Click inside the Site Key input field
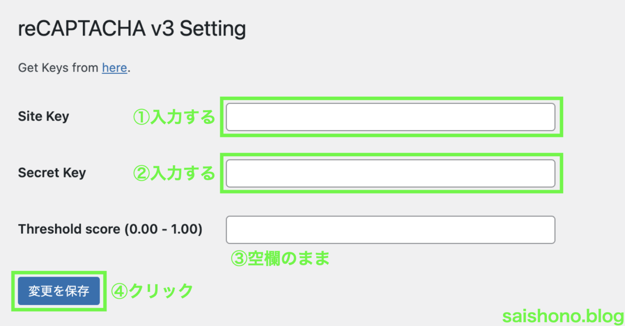Viewport: 625px width, 326px height. tap(391, 117)
